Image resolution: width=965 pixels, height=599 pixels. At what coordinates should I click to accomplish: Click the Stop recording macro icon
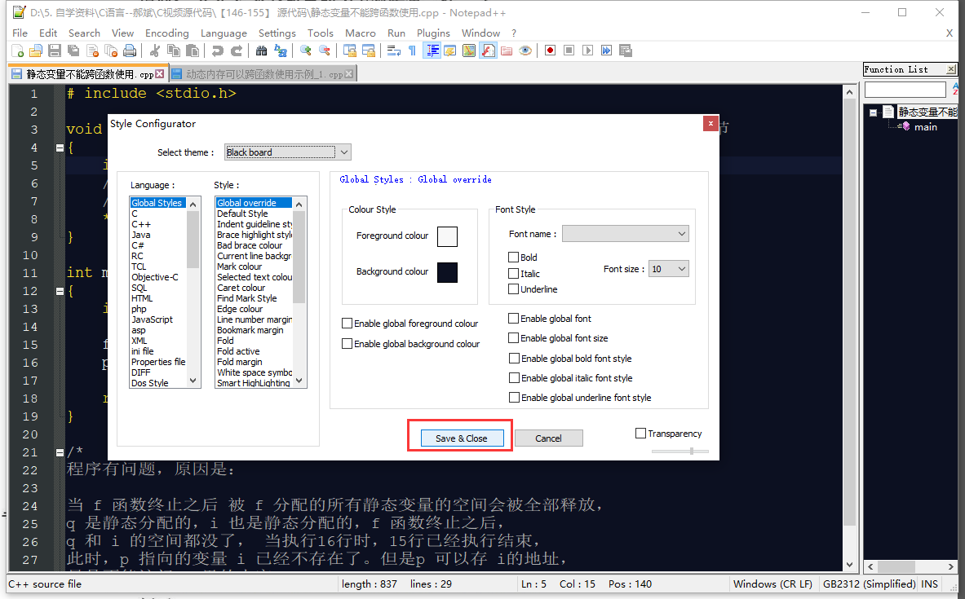569,51
